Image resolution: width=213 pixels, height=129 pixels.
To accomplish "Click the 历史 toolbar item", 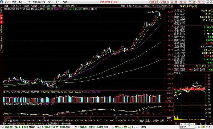I will 135,6.
